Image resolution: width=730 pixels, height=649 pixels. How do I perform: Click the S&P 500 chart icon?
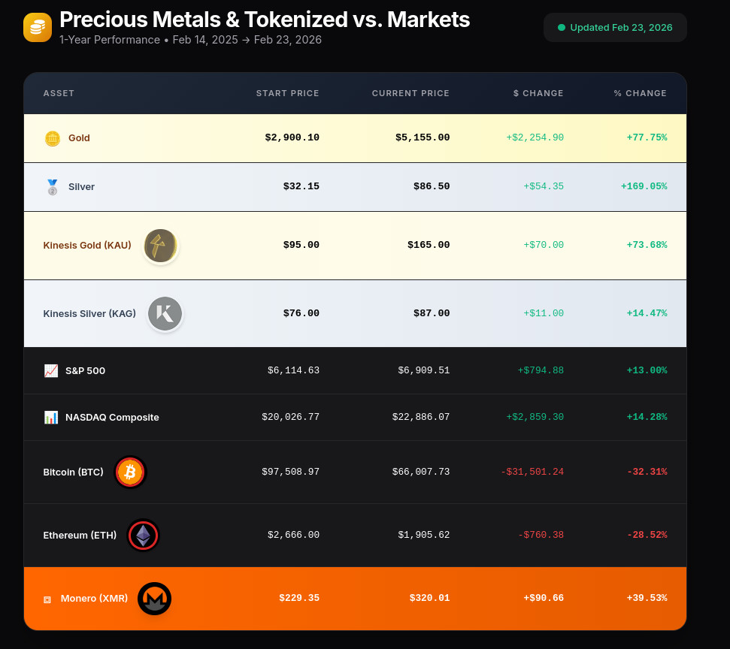click(51, 370)
